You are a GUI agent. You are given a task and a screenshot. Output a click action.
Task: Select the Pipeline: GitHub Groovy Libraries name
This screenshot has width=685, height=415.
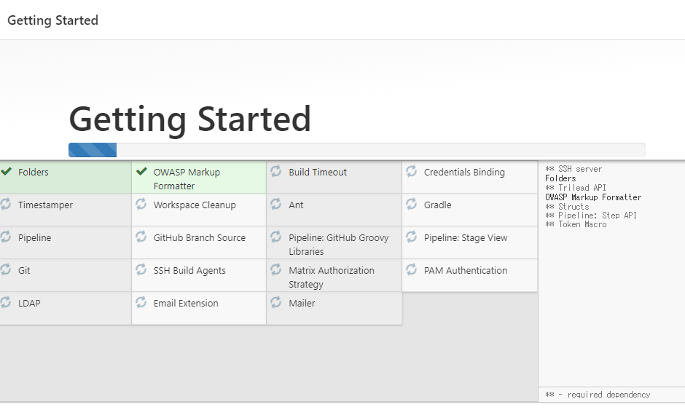pyautogui.click(x=339, y=245)
